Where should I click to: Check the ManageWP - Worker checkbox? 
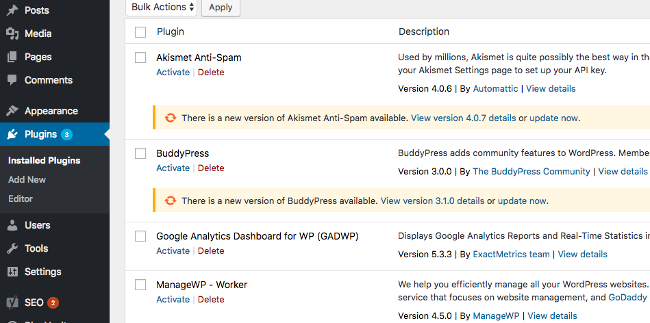point(140,285)
